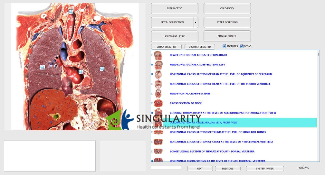Screen dimensions: 325x175
Task: Select Coronal Thoracotomy Ascending Aorta list entry
Action: (x=223, y=113)
